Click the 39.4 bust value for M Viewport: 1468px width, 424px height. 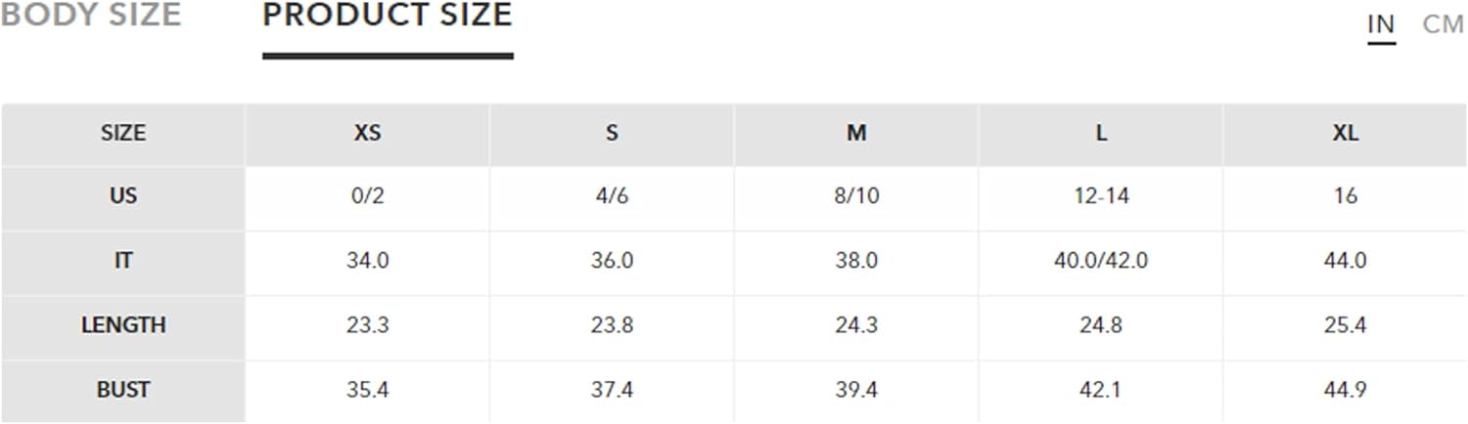(856, 390)
